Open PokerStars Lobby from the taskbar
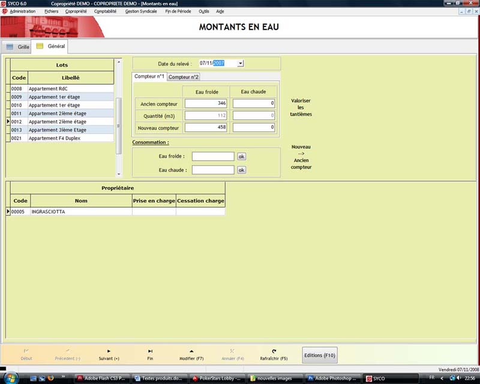480x384 pixels. click(217, 379)
